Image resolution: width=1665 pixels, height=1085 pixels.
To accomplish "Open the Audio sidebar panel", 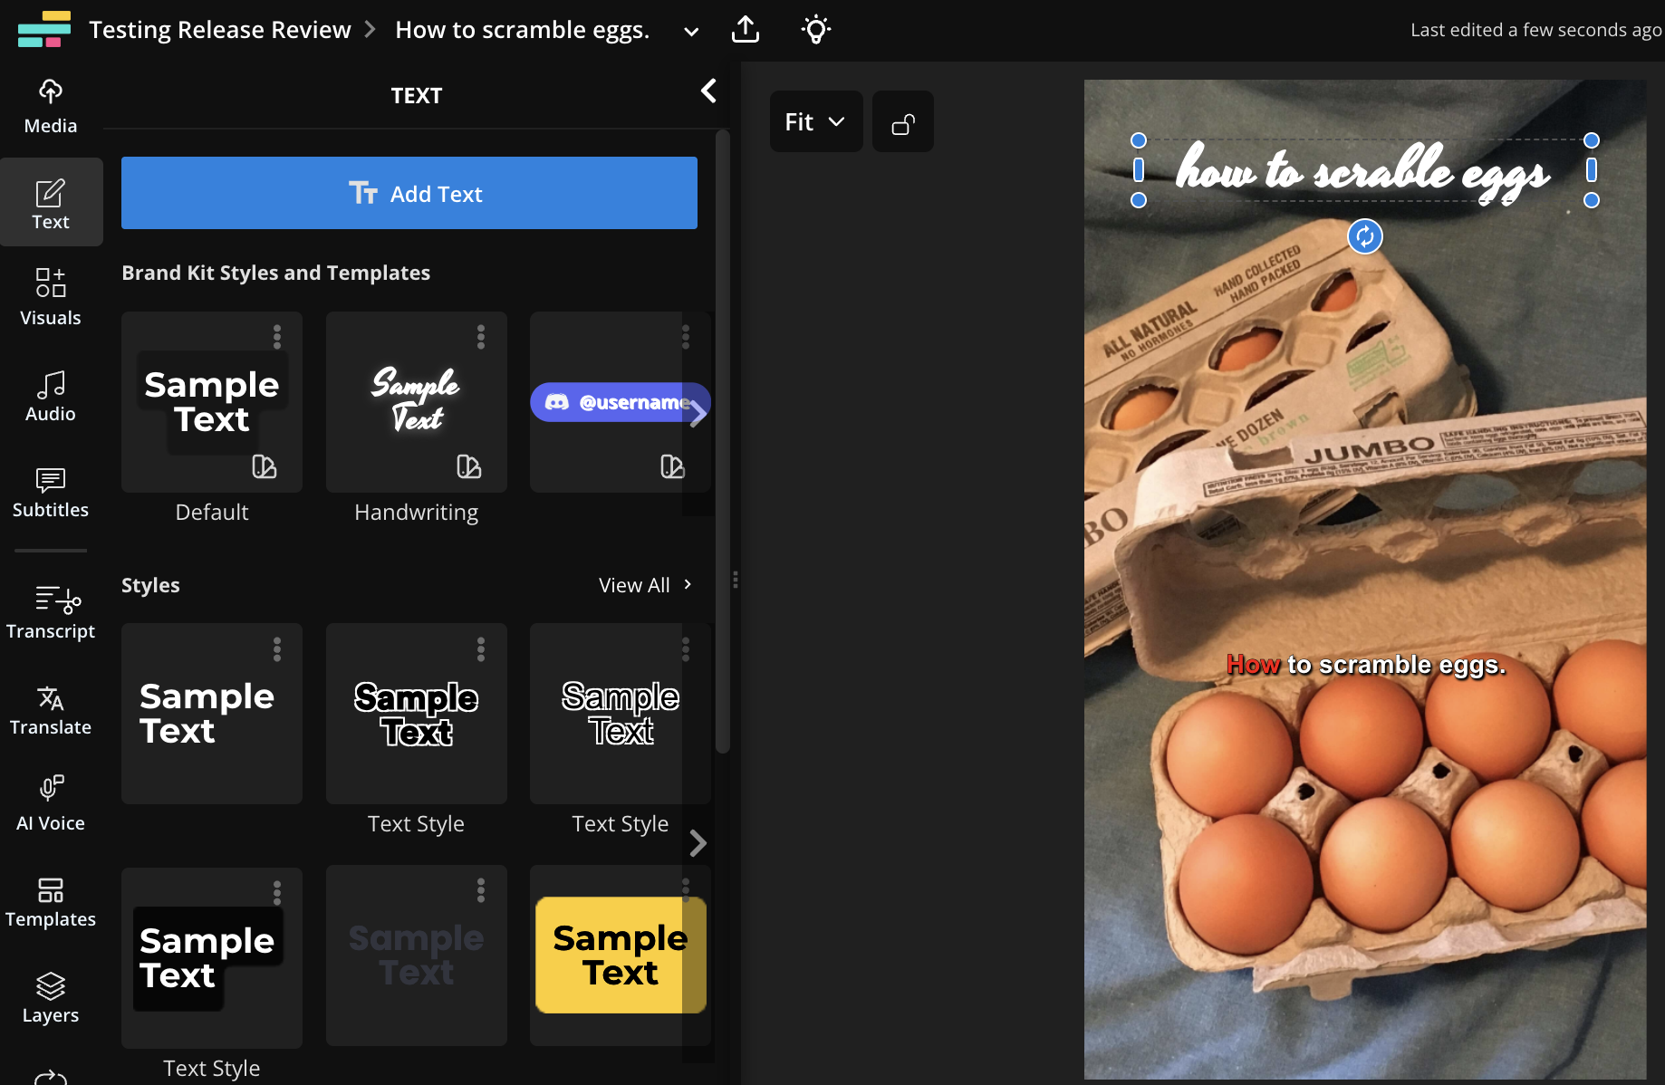I will pos(51,395).
